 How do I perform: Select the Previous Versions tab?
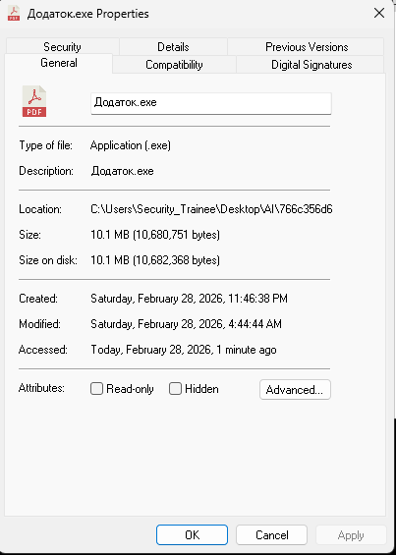[307, 47]
